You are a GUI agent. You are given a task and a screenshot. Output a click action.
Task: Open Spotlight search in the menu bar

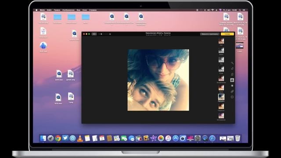[240, 10]
